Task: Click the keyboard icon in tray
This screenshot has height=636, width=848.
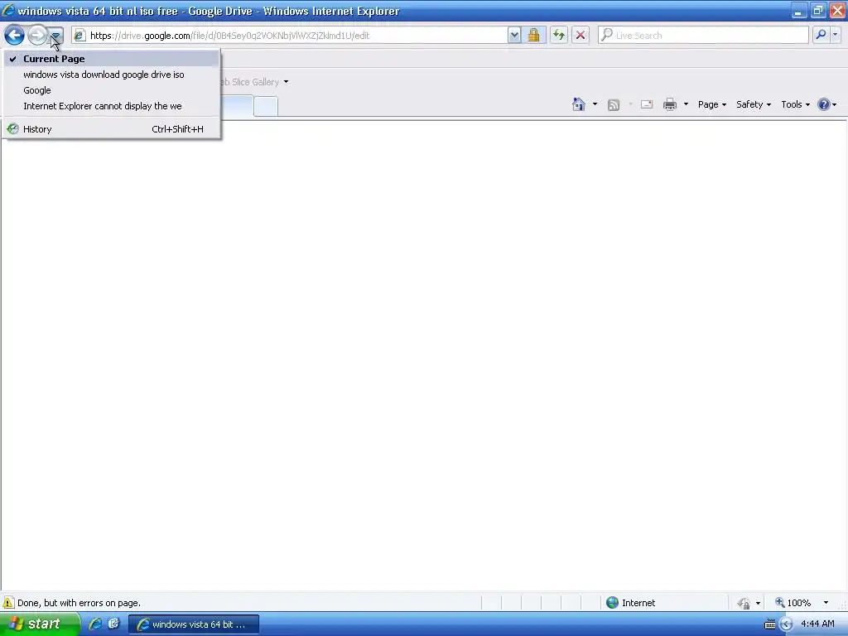Action: point(769,624)
